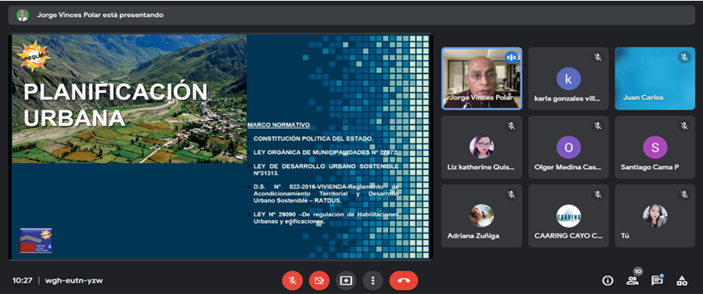Click karla's purple k avatar
Screen dimensions: 703x294
click(568, 79)
